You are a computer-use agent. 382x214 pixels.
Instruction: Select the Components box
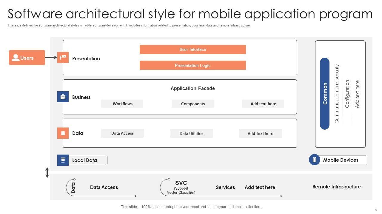[193, 104]
